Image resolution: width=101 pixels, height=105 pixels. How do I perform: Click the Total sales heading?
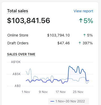18,11
